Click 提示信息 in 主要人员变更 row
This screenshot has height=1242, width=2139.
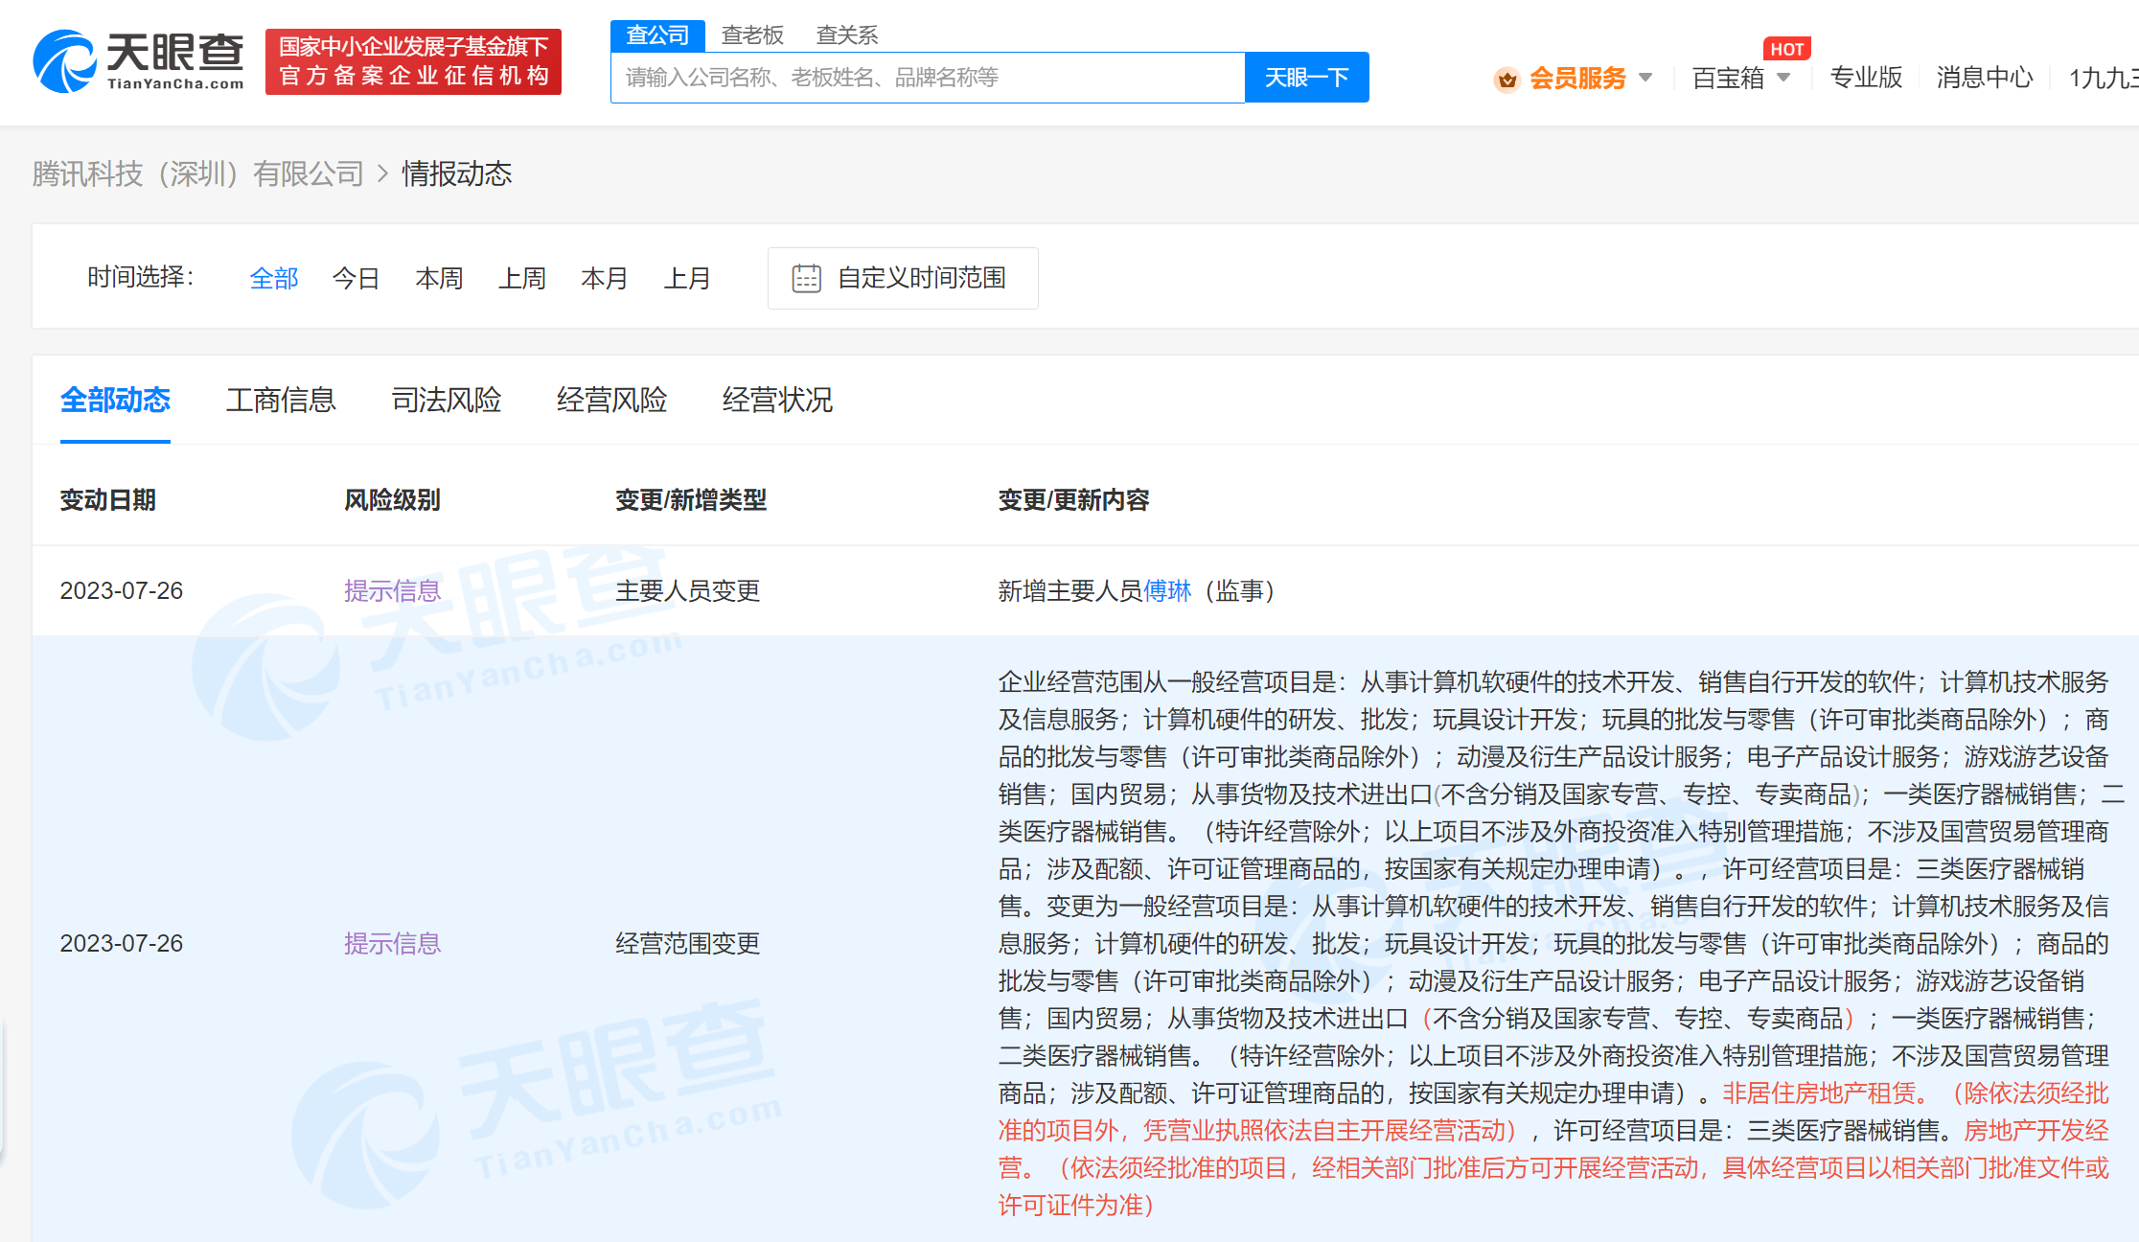coord(392,590)
